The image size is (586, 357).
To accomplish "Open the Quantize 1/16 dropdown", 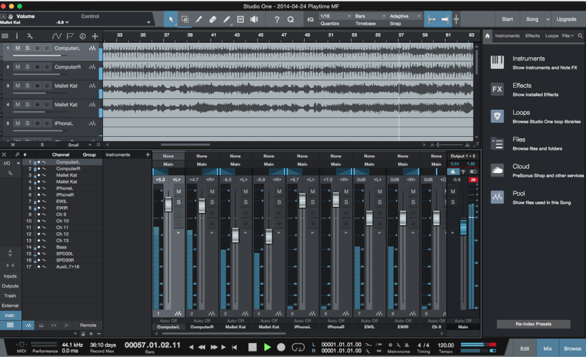I will pos(336,16).
